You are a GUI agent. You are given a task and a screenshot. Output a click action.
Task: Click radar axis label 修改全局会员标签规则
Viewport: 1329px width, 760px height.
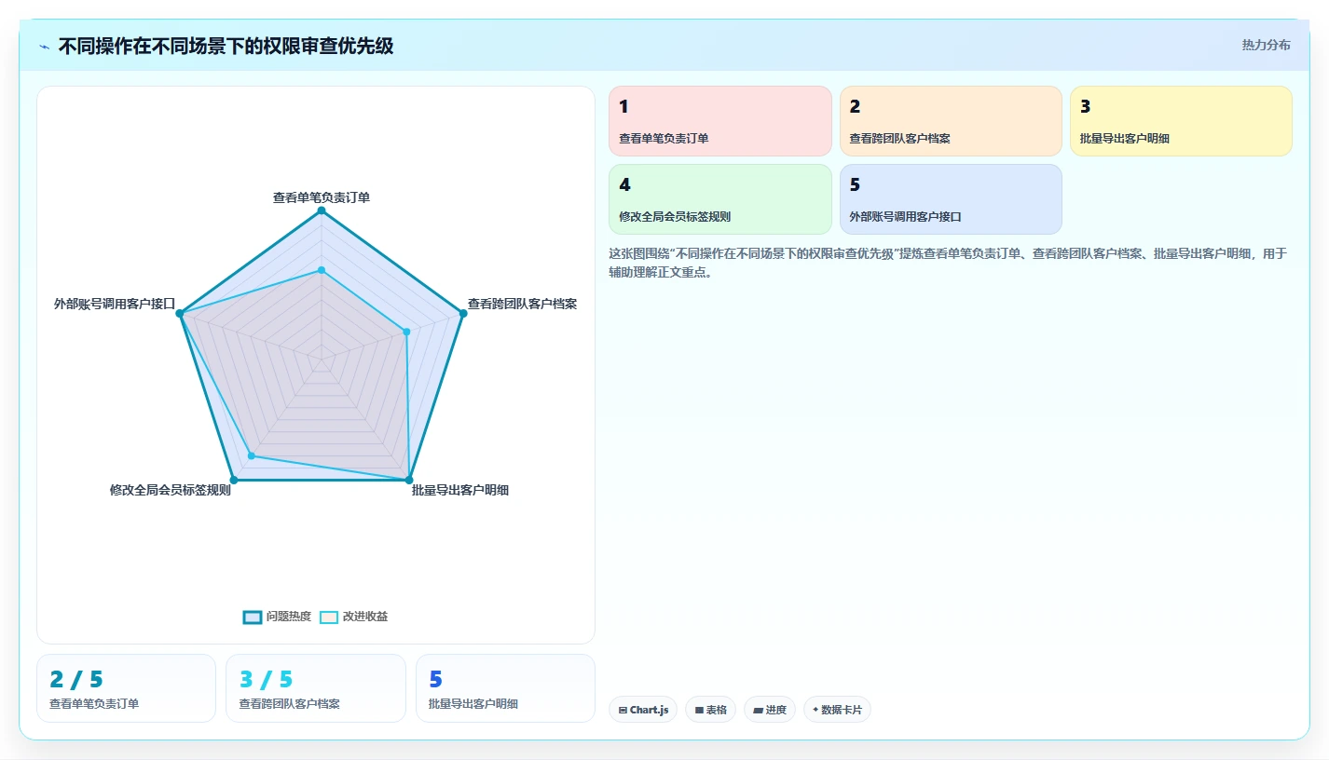pos(170,490)
